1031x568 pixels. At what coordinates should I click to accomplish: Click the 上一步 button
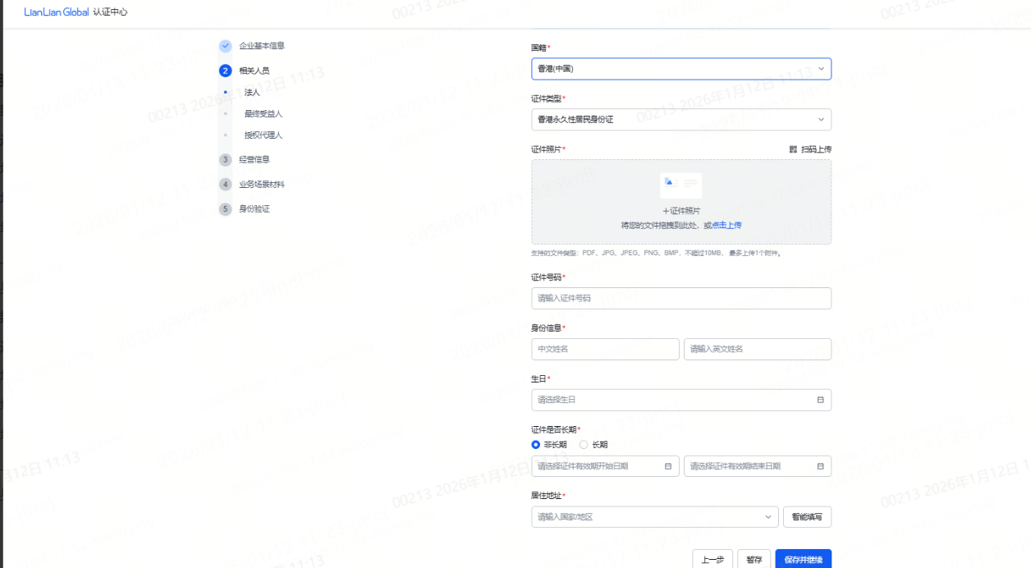(713, 560)
